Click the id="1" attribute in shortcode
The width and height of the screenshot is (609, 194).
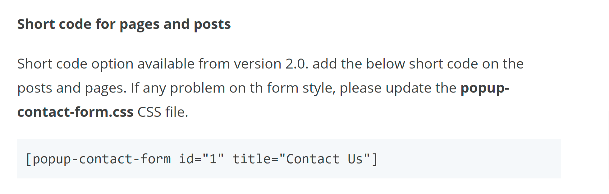(201, 159)
